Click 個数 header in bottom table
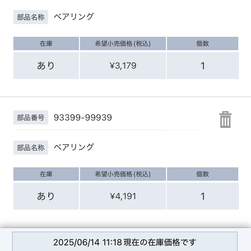The height and width of the screenshot is (251, 251). [202, 174]
